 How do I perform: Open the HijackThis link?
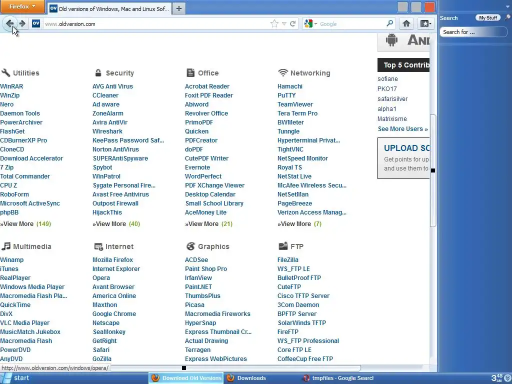(107, 212)
